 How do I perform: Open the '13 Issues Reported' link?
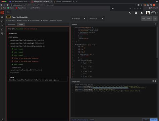[x=56, y=21]
